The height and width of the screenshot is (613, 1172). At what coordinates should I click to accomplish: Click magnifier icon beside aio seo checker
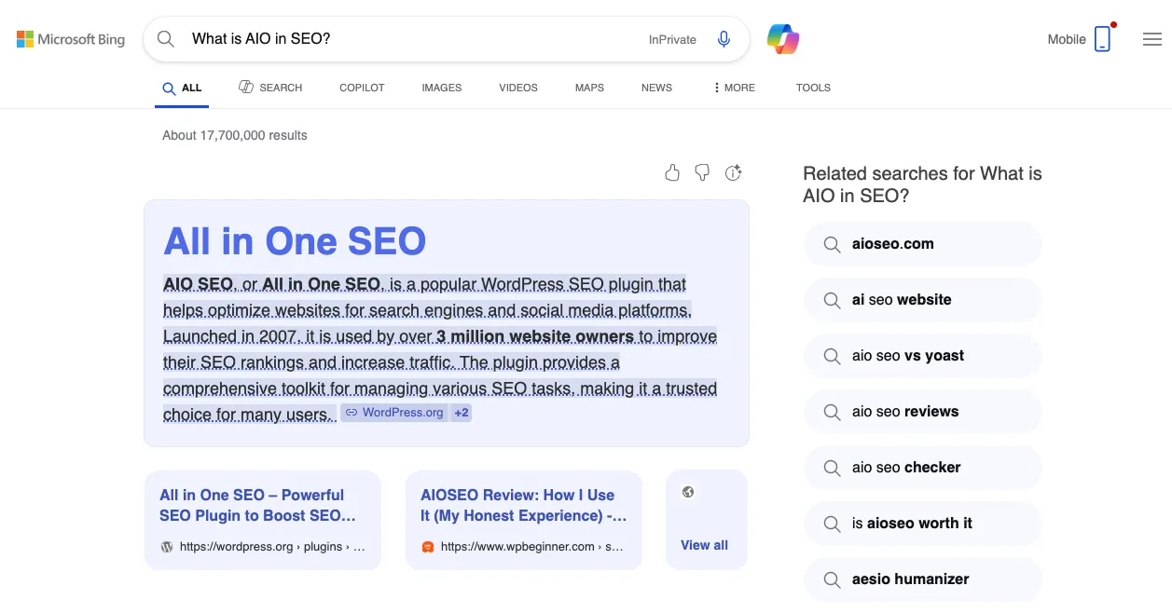(833, 468)
